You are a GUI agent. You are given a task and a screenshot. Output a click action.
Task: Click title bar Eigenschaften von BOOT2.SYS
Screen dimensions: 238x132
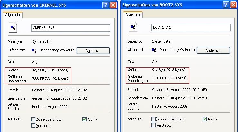pyautogui.click(x=152, y=5)
